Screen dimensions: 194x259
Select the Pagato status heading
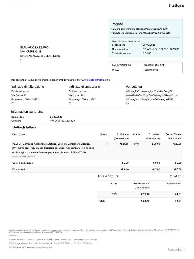pos(117,24)
